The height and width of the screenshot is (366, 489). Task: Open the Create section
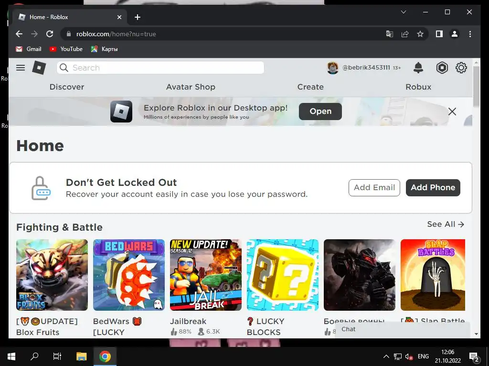[310, 87]
